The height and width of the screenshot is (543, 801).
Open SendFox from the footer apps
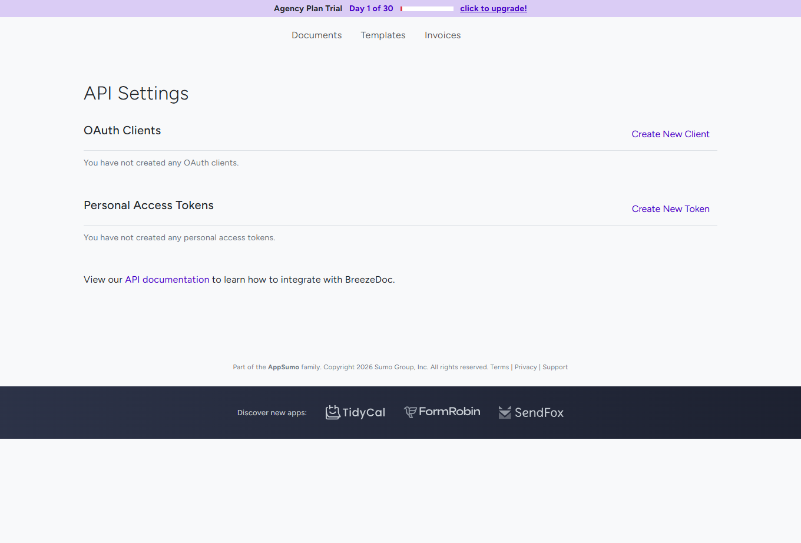tap(531, 412)
